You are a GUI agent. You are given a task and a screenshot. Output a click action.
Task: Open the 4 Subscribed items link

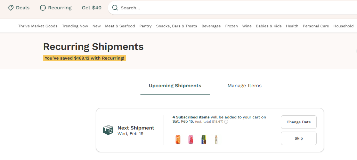(191, 117)
